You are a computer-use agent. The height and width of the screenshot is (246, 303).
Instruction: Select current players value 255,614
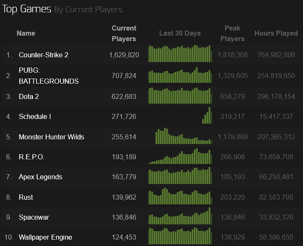click(124, 137)
